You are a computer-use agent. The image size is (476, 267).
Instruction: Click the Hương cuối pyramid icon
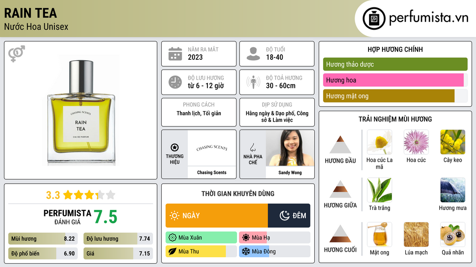(x=340, y=234)
